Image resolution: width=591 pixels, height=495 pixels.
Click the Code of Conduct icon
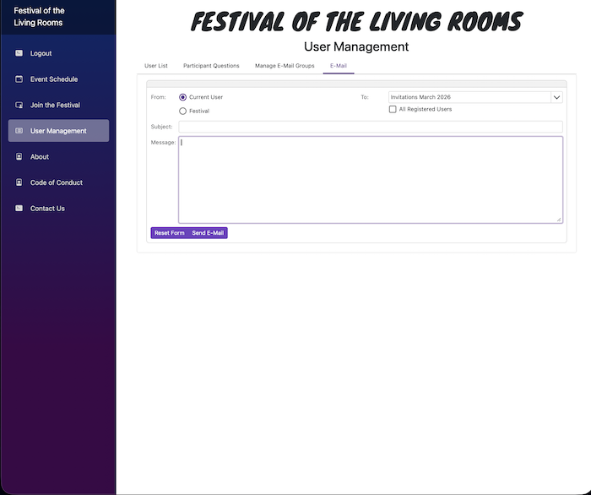click(19, 182)
